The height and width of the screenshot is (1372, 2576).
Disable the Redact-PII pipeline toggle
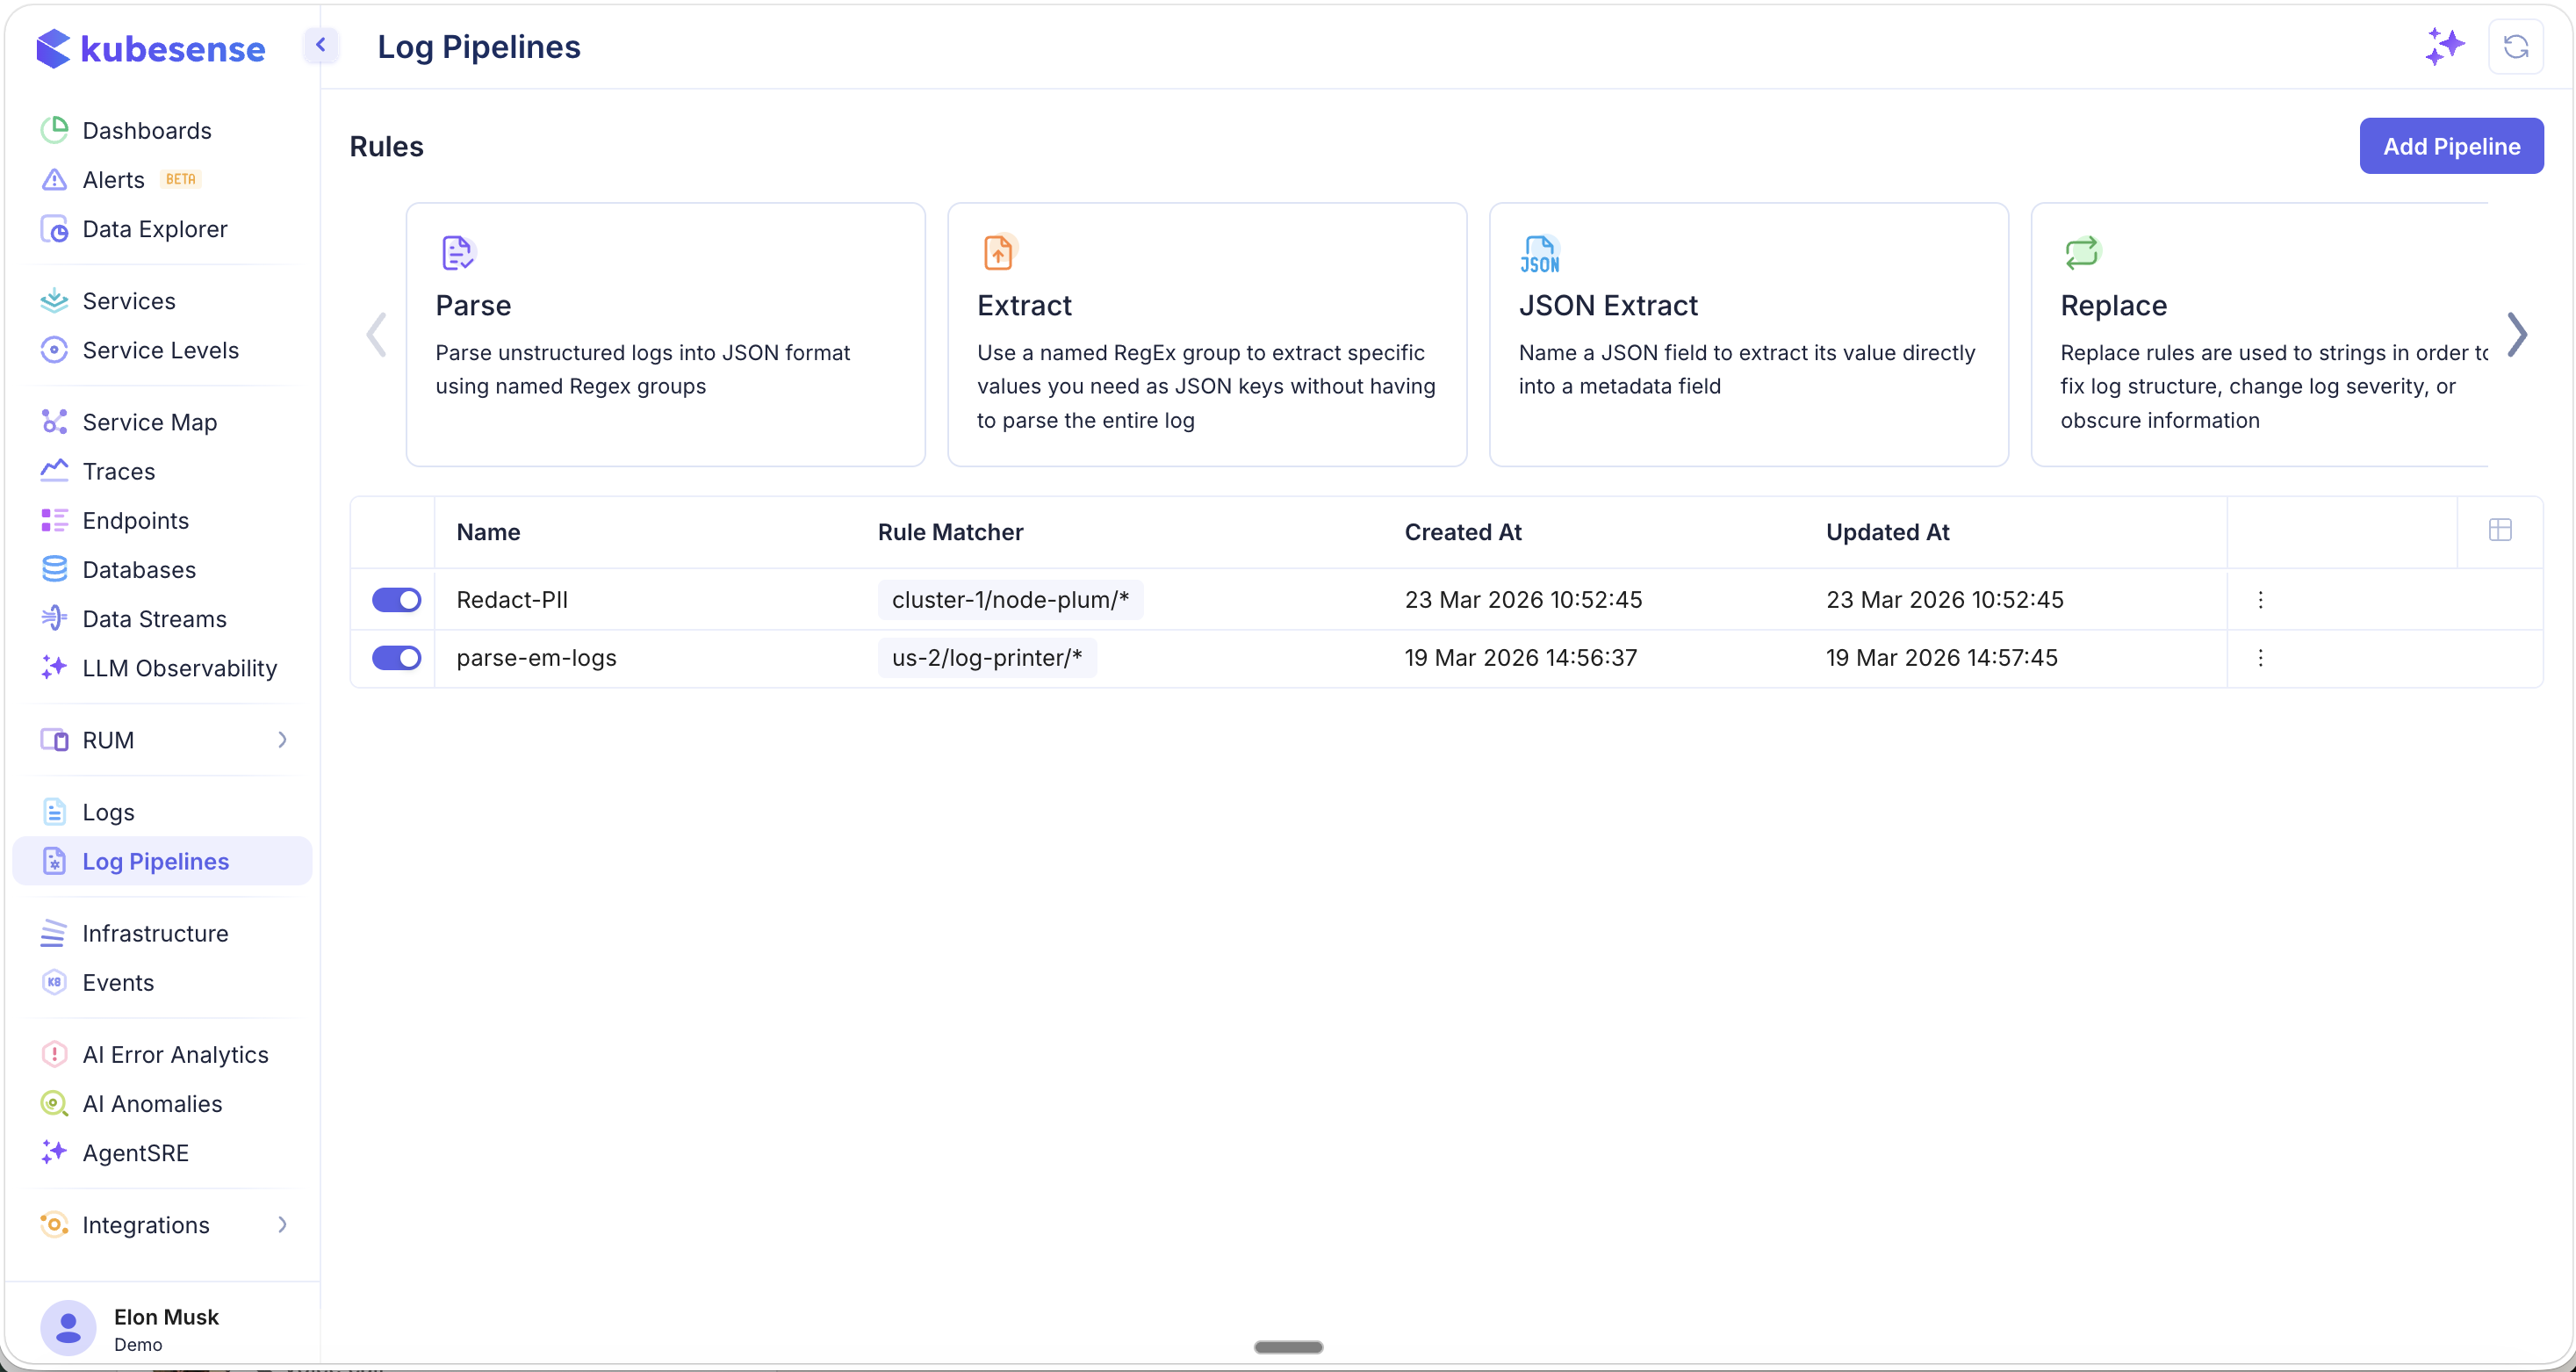coord(396,598)
